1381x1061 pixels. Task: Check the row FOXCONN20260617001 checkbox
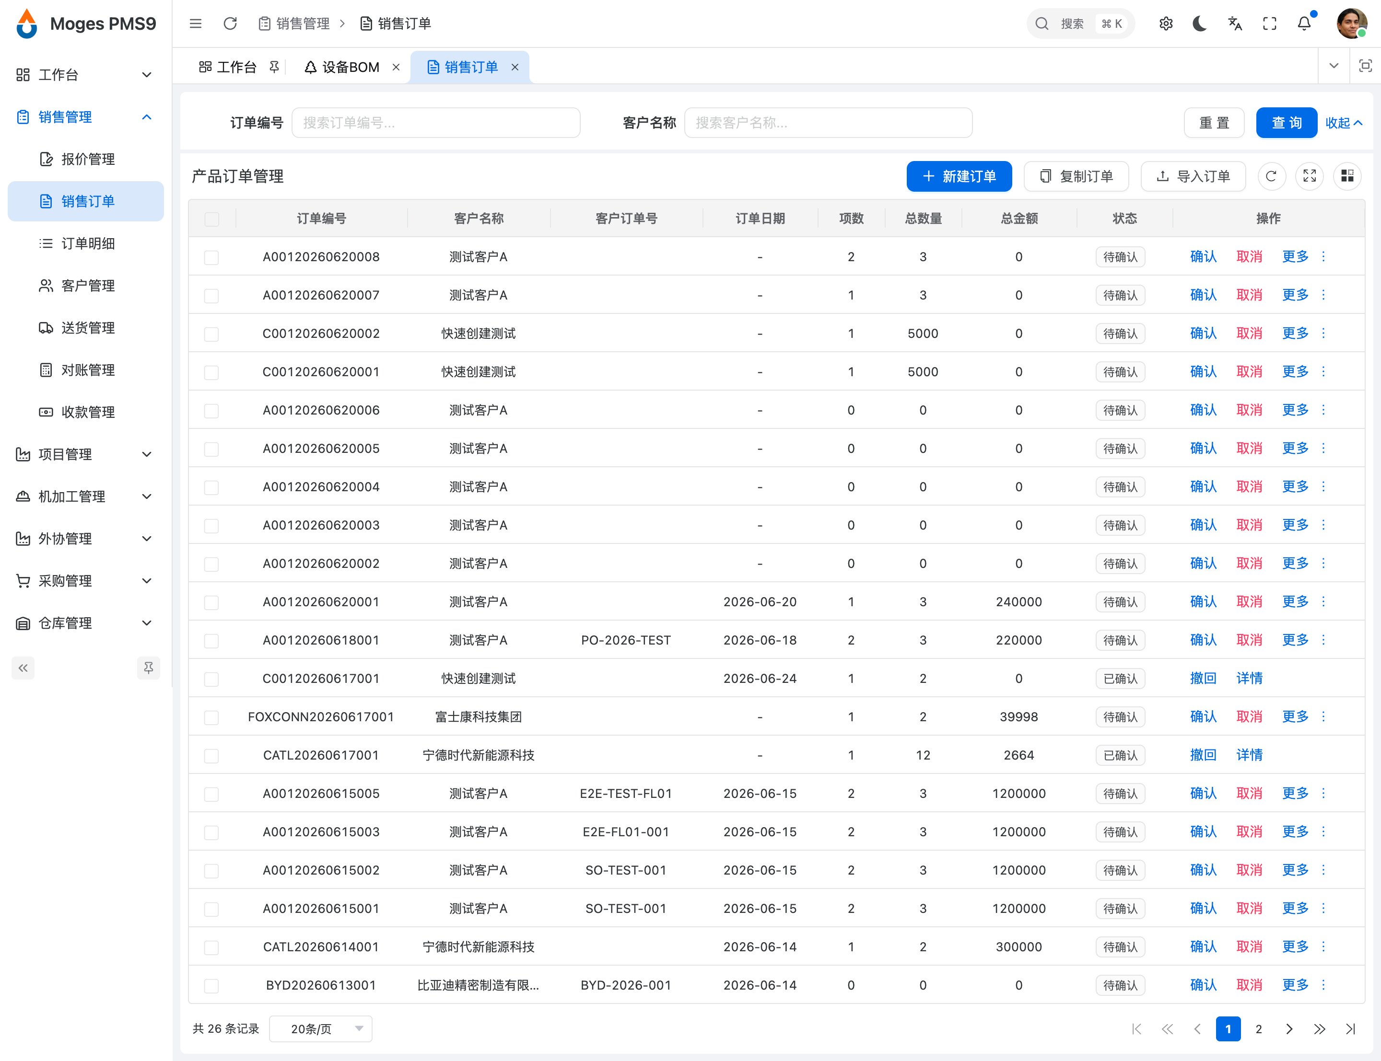pyautogui.click(x=211, y=717)
